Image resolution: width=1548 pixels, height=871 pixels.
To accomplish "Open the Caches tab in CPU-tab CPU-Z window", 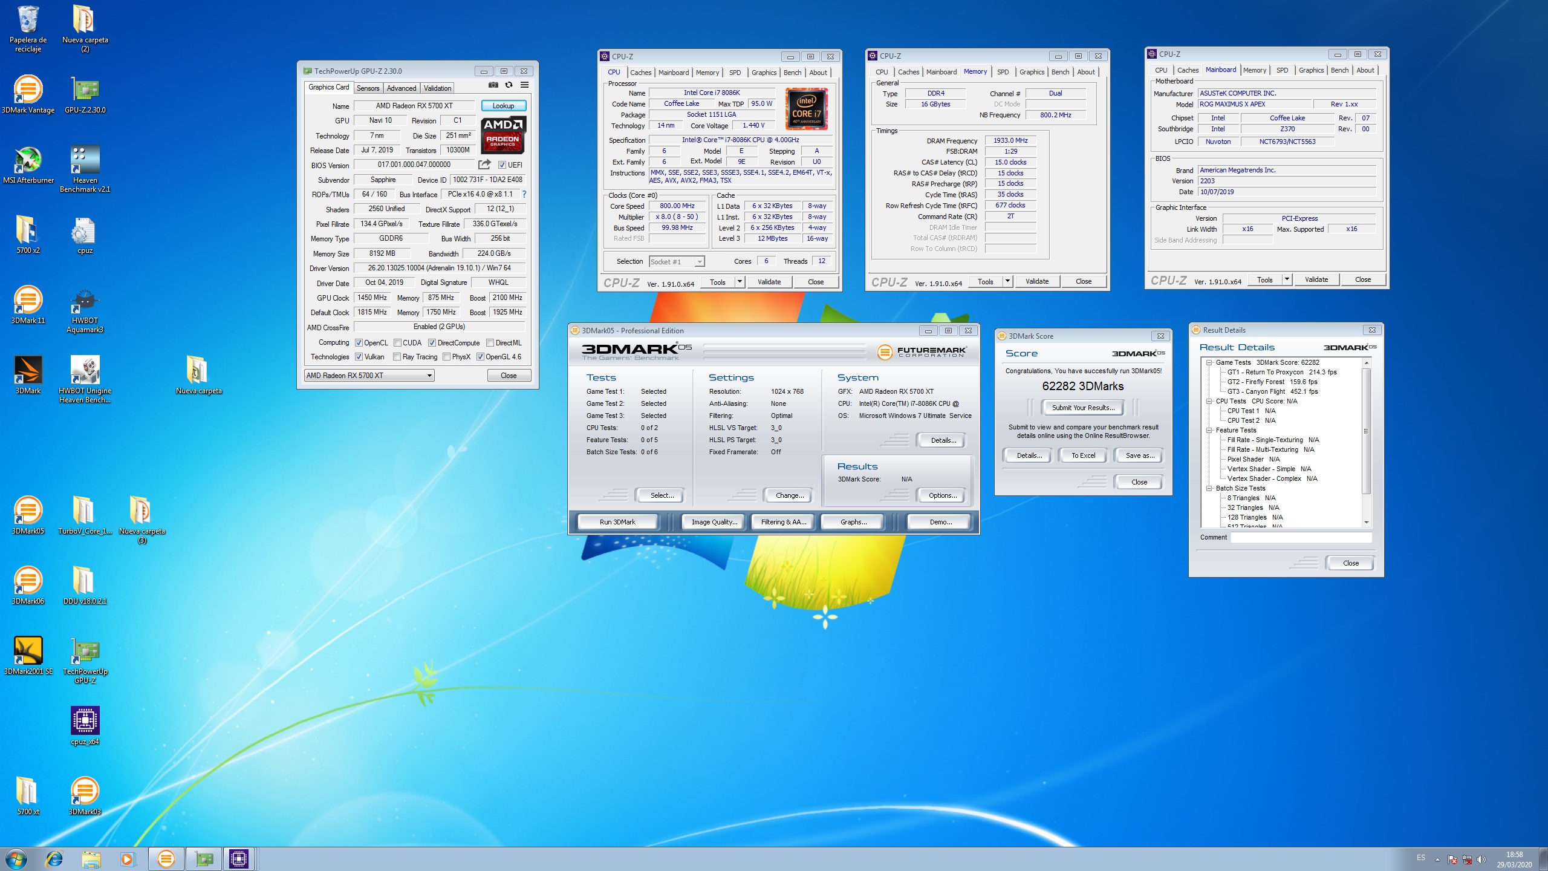I will (640, 73).
